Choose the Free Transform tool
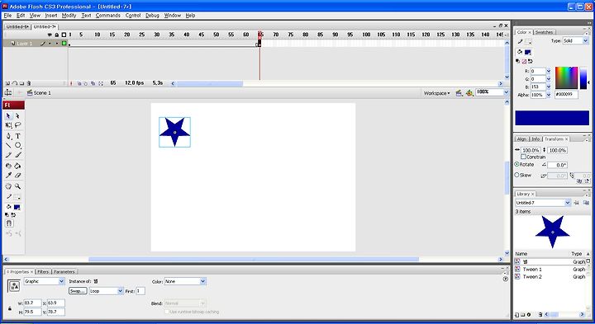Viewport: 595px width, 324px height. [8, 125]
